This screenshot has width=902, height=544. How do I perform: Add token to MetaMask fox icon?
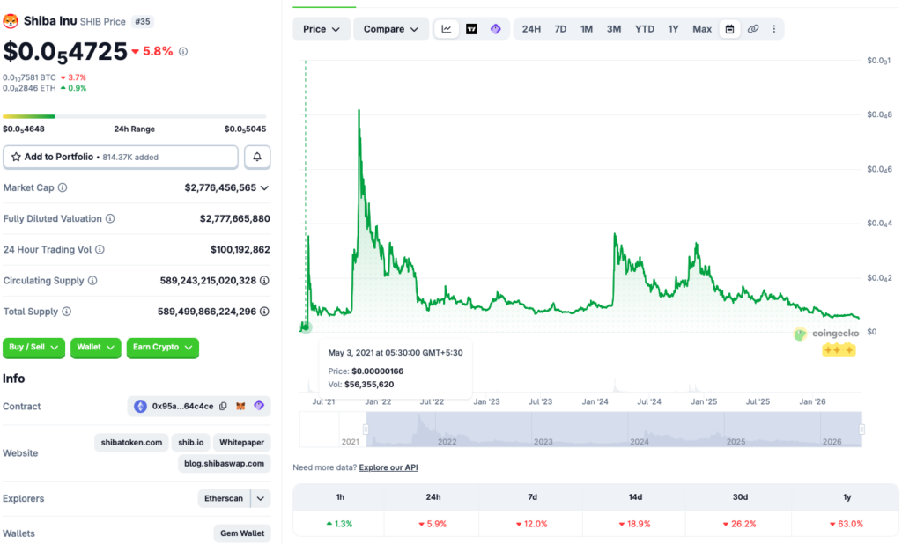coord(240,406)
